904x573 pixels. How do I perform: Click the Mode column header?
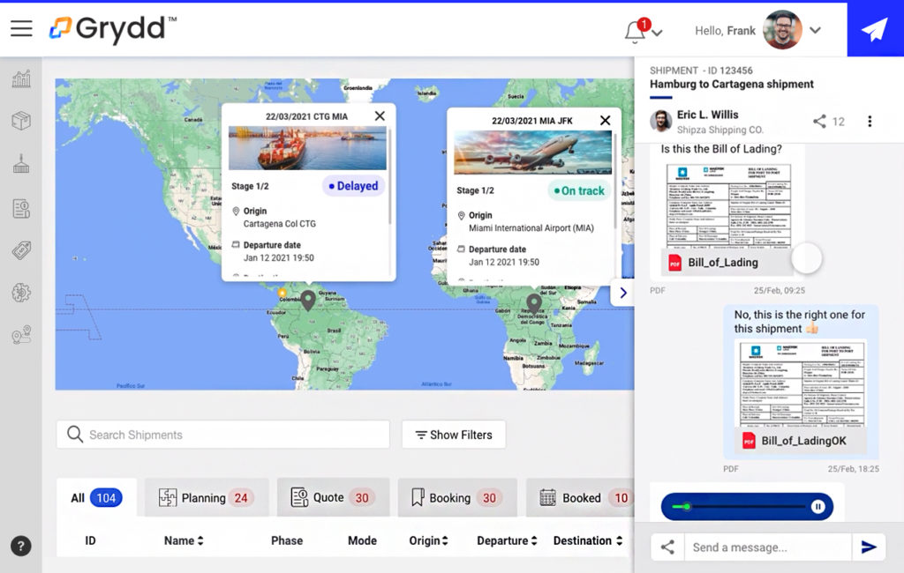(x=362, y=540)
